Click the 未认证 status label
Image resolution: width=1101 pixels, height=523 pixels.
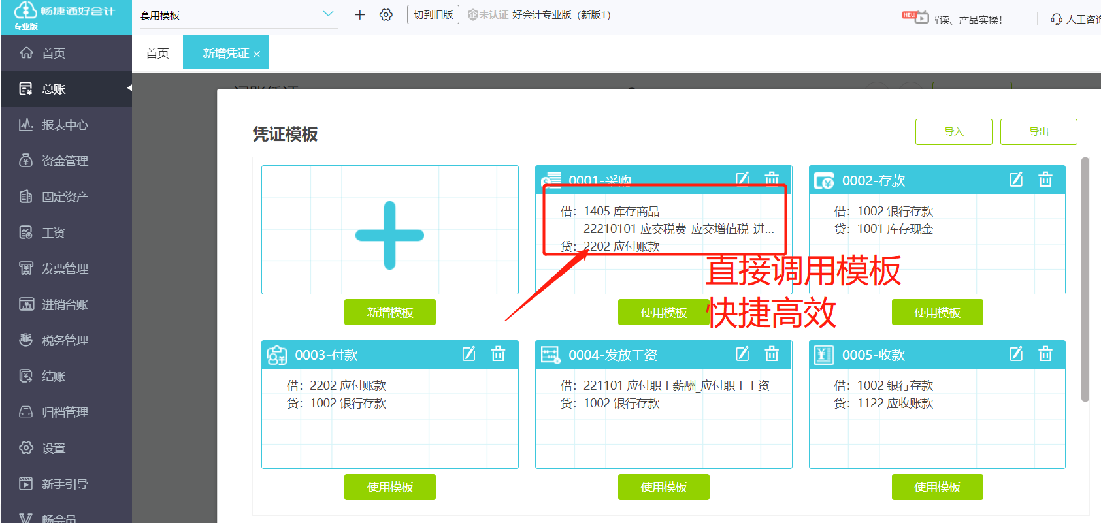tap(488, 14)
